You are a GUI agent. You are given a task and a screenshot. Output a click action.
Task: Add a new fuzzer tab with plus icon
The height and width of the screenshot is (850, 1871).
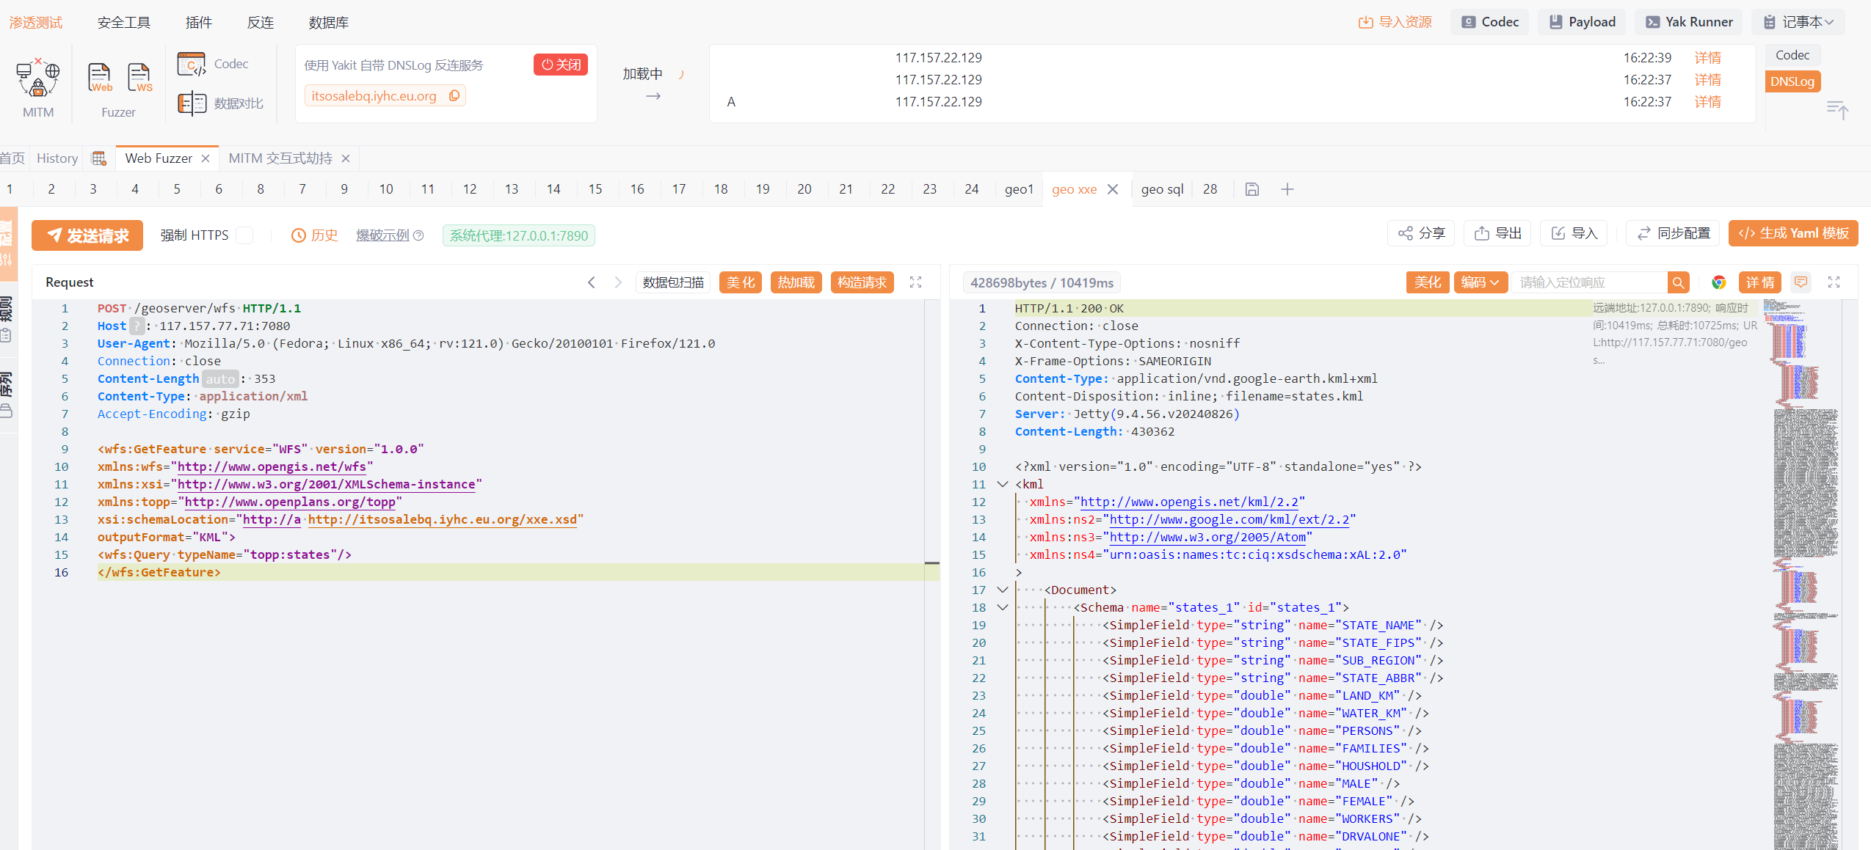click(x=1287, y=189)
